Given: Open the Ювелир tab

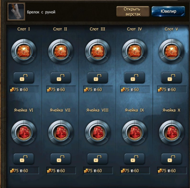Looking at the screenshot, I should tap(168, 11).
